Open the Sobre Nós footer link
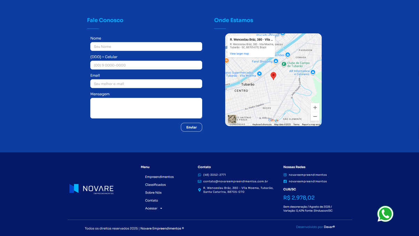Image resolution: width=419 pixels, height=236 pixels. 153,192
